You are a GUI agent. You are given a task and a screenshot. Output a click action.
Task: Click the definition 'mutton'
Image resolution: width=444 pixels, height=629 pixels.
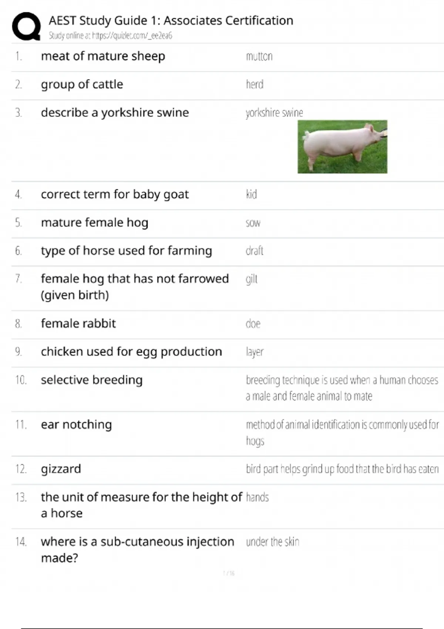[259, 57]
